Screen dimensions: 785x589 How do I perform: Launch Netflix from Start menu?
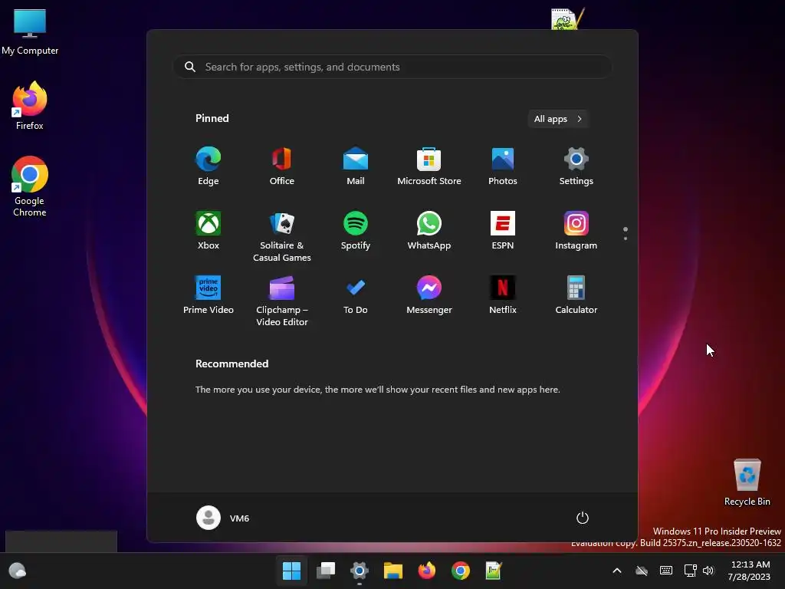[x=503, y=295]
